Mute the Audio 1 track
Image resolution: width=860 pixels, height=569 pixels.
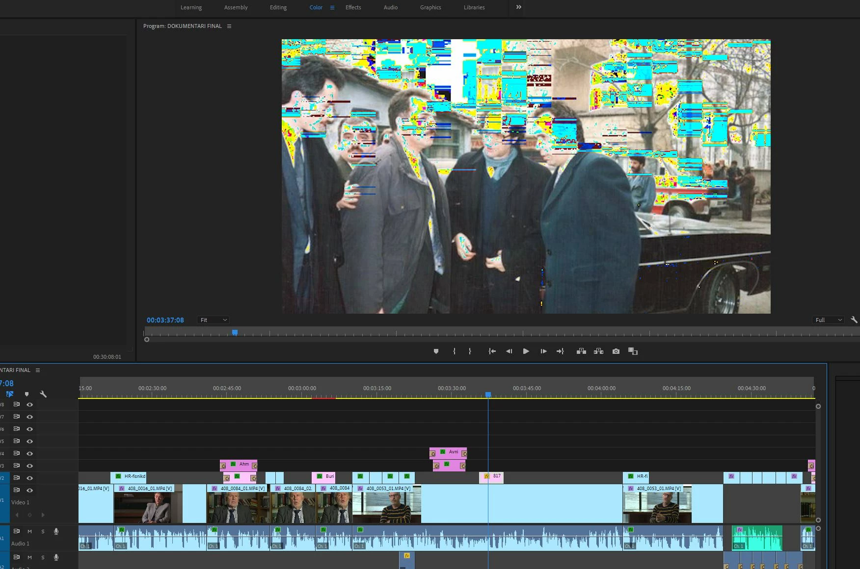(29, 531)
